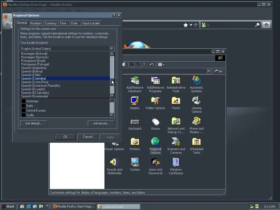
Task: Click the Control Panel taskbar button
Action: (x=118, y=206)
